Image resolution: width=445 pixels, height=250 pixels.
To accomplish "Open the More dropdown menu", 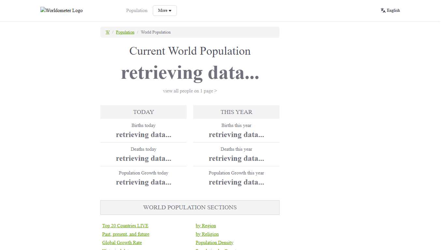I will pos(165,10).
